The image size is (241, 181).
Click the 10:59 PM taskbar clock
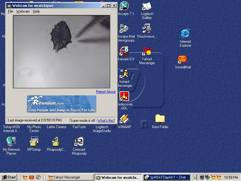pyautogui.click(x=231, y=178)
